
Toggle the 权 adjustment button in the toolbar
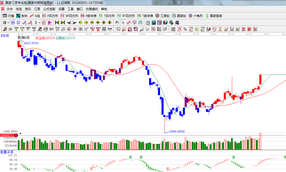click(44, 23)
